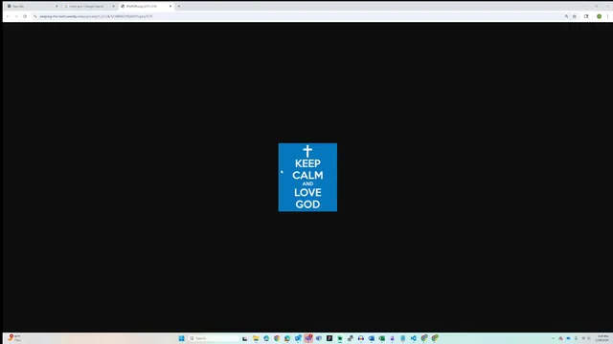Open Task View on the taskbar
The width and height of the screenshot is (613, 344).
[x=245, y=338]
